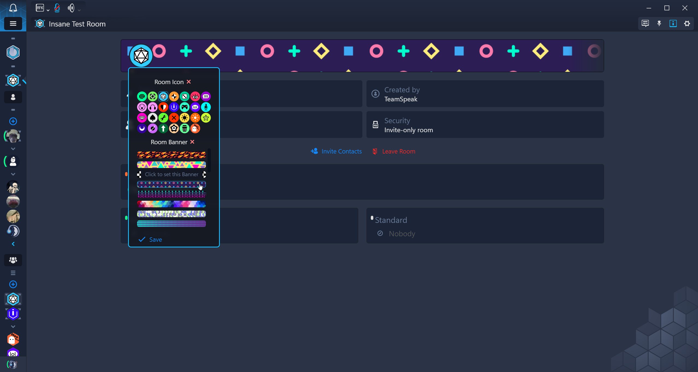Select the dice room icon
This screenshot has height=372, width=698.
click(185, 96)
